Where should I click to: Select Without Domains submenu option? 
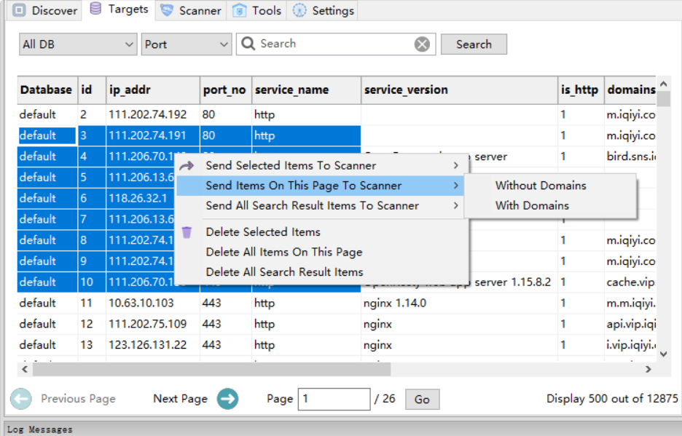(550, 186)
